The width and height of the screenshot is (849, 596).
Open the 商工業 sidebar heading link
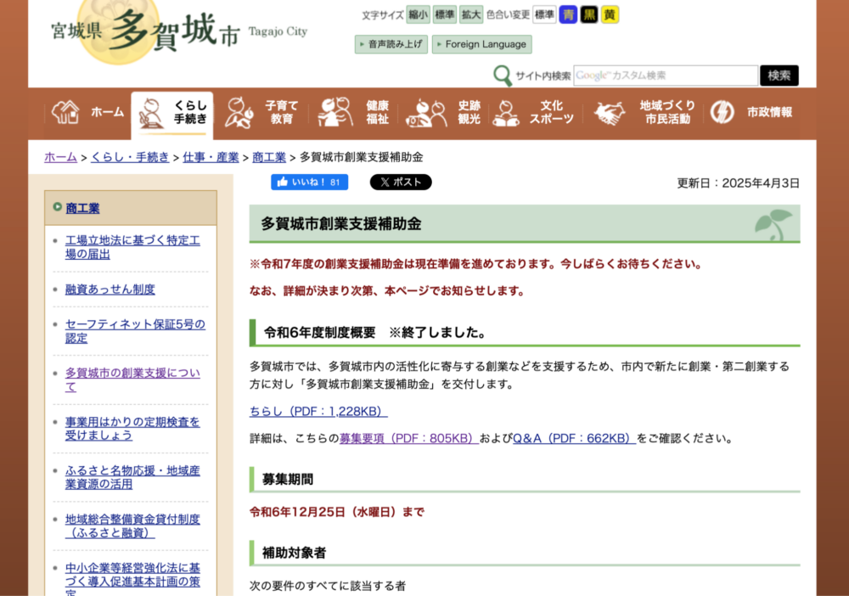tap(82, 208)
